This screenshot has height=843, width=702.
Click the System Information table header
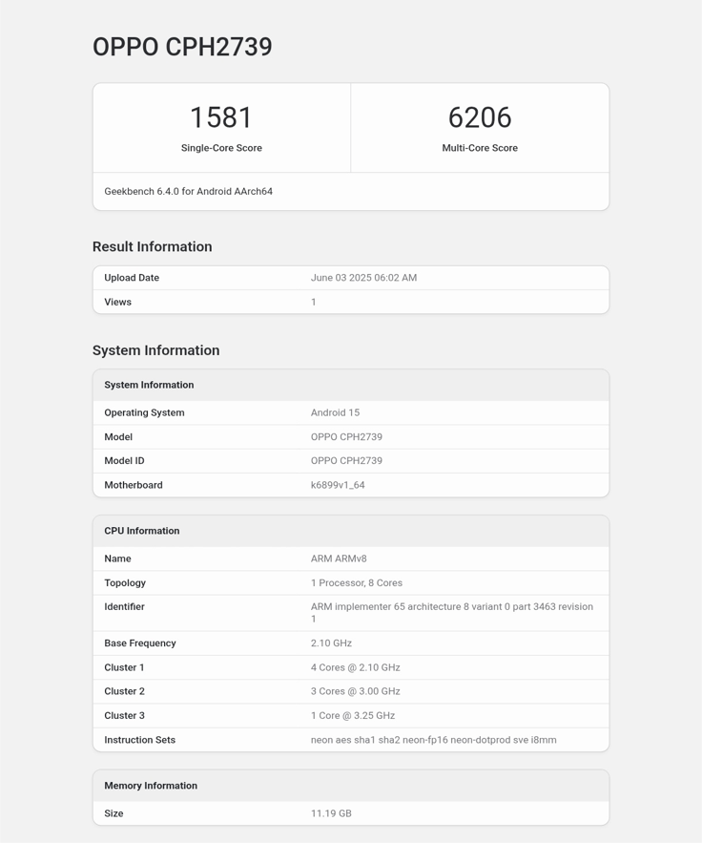tap(149, 385)
